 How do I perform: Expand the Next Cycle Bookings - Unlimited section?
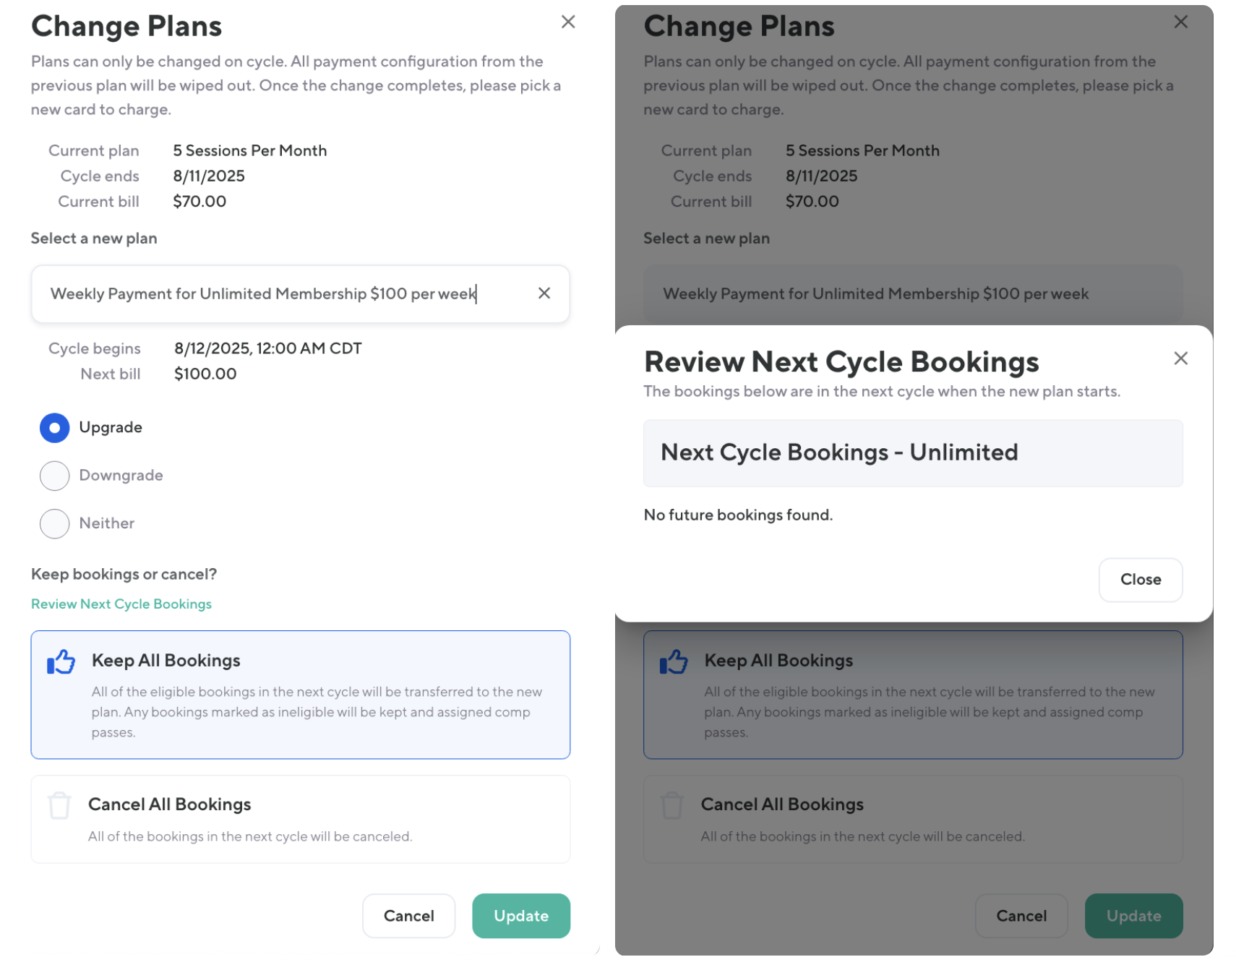[x=912, y=453]
